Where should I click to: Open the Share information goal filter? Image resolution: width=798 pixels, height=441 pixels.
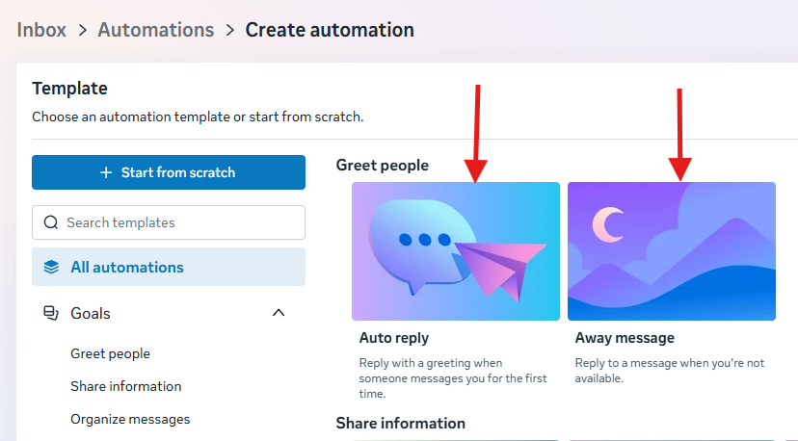(125, 386)
